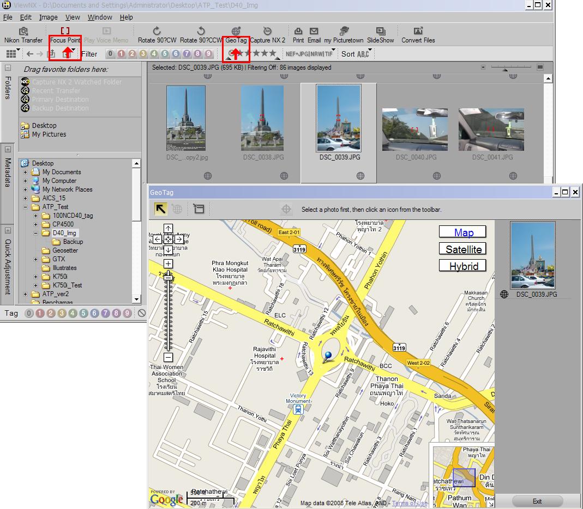Viewport: 583px width, 509px height.
Task: Toggle filter label 5 in Filter bar
Action: pos(165,54)
